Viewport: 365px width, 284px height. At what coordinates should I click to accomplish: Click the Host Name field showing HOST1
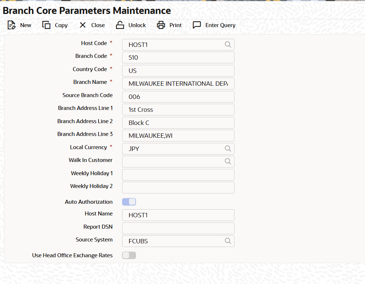(x=178, y=215)
